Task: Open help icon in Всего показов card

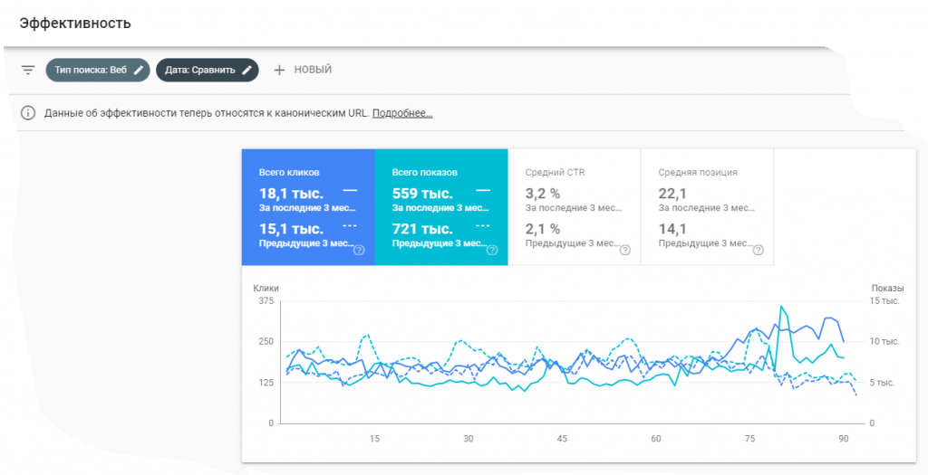Action: tap(492, 251)
